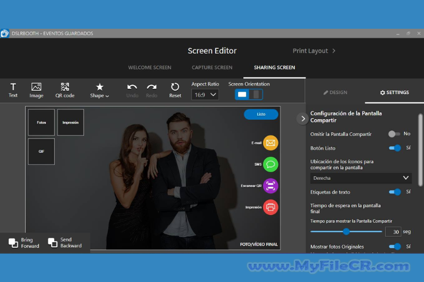Add an Image element

pyautogui.click(x=37, y=90)
